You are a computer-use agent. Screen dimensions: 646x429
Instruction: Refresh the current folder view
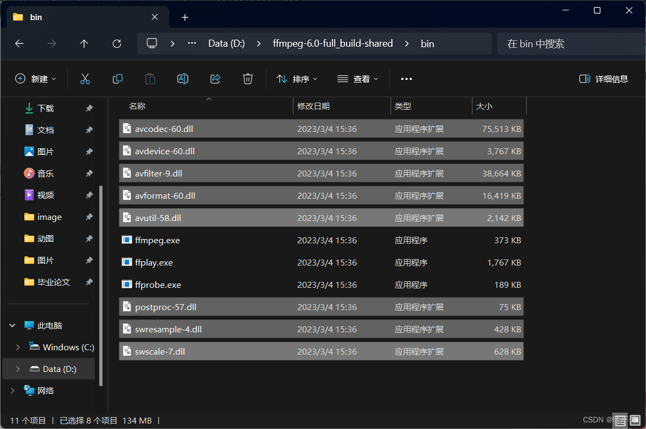click(117, 44)
